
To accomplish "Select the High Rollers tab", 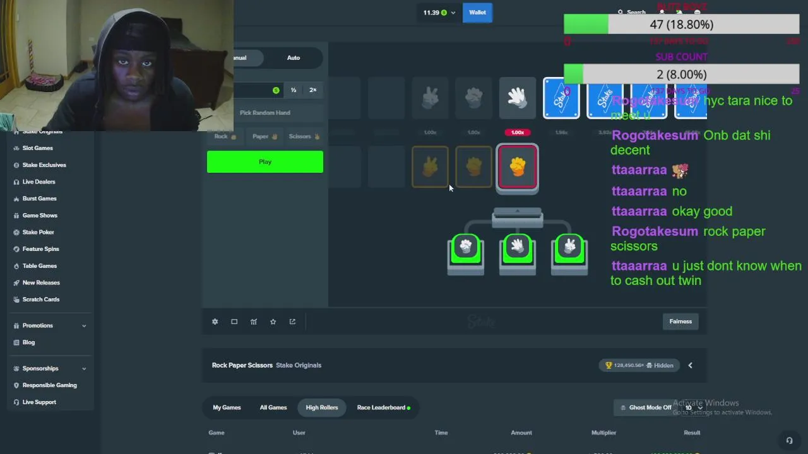I will pos(322,407).
